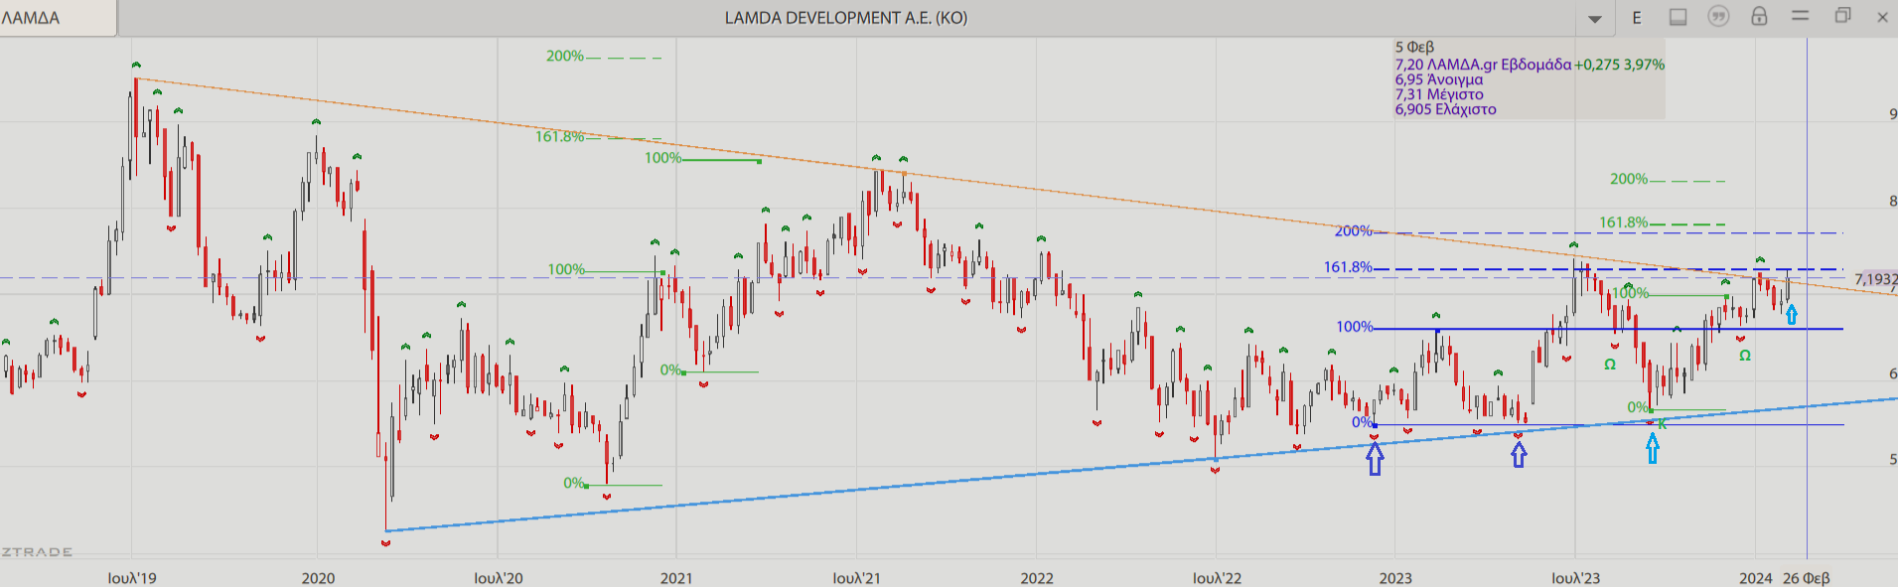
Task: Select green 200% label above Ιουλ'23
Action: point(1629,180)
